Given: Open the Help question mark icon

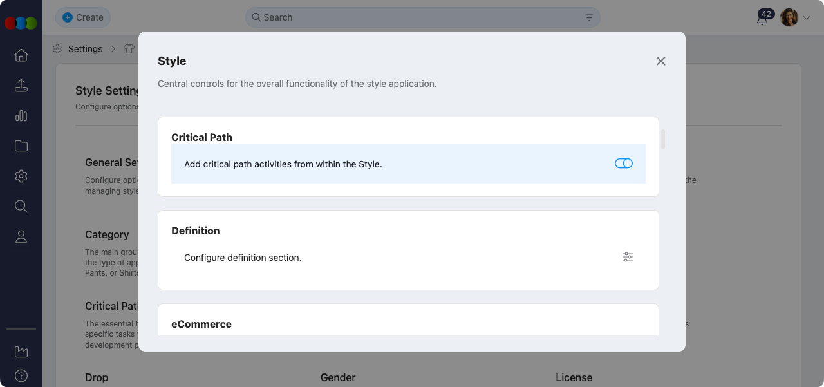Looking at the screenshot, I should tap(21, 376).
